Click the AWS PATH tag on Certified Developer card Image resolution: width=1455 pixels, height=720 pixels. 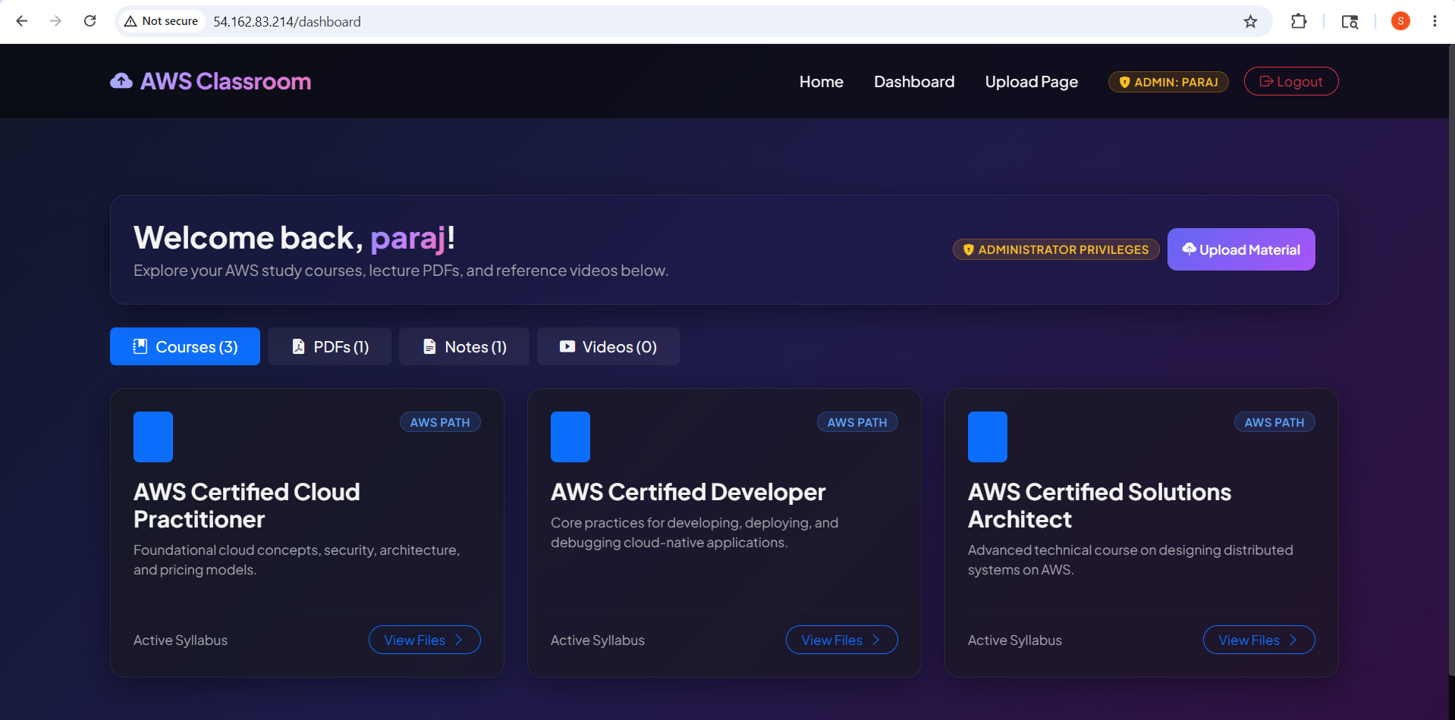coord(857,422)
